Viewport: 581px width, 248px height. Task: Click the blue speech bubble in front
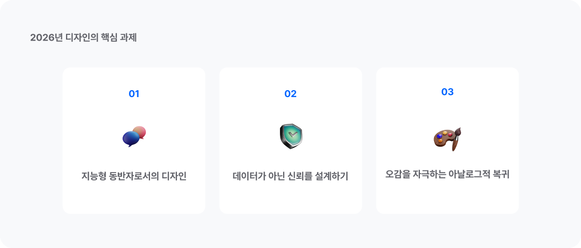pos(130,139)
